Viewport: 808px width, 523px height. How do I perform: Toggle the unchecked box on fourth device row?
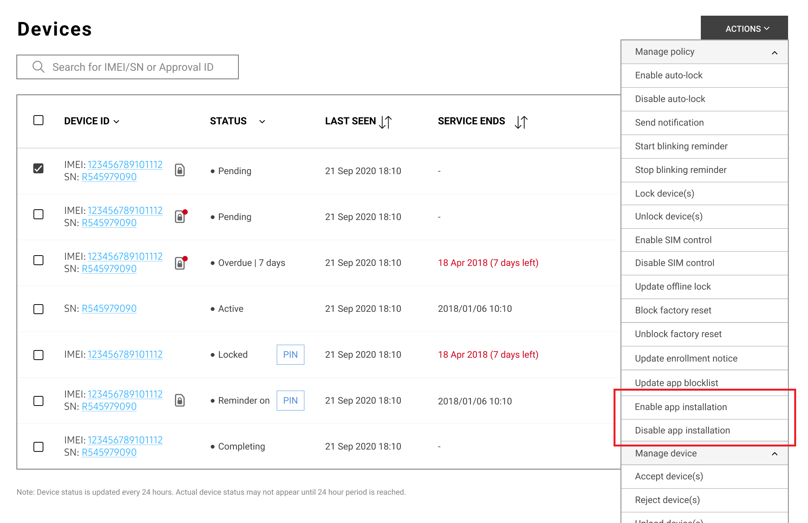click(x=39, y=308)
